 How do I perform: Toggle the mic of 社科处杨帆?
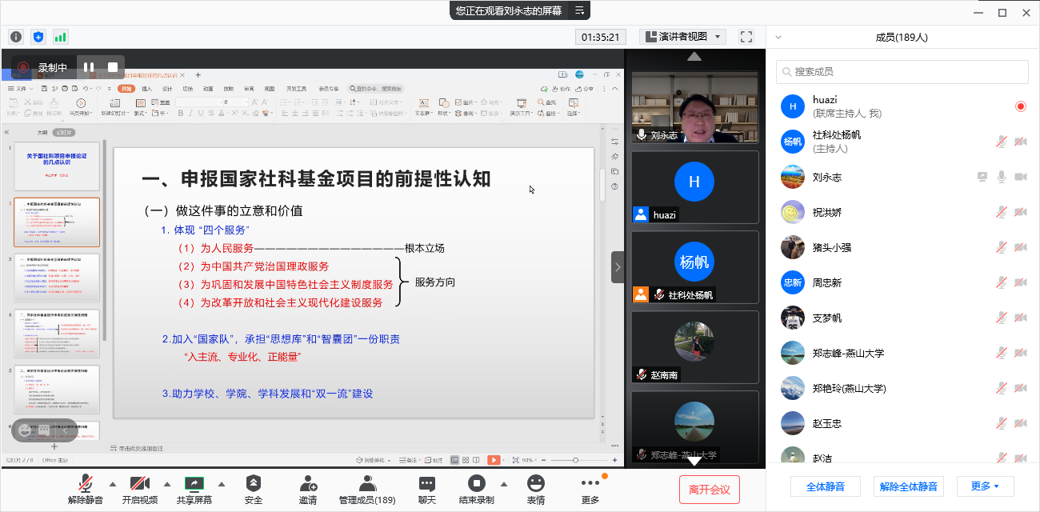click(x=1002, y=142)
